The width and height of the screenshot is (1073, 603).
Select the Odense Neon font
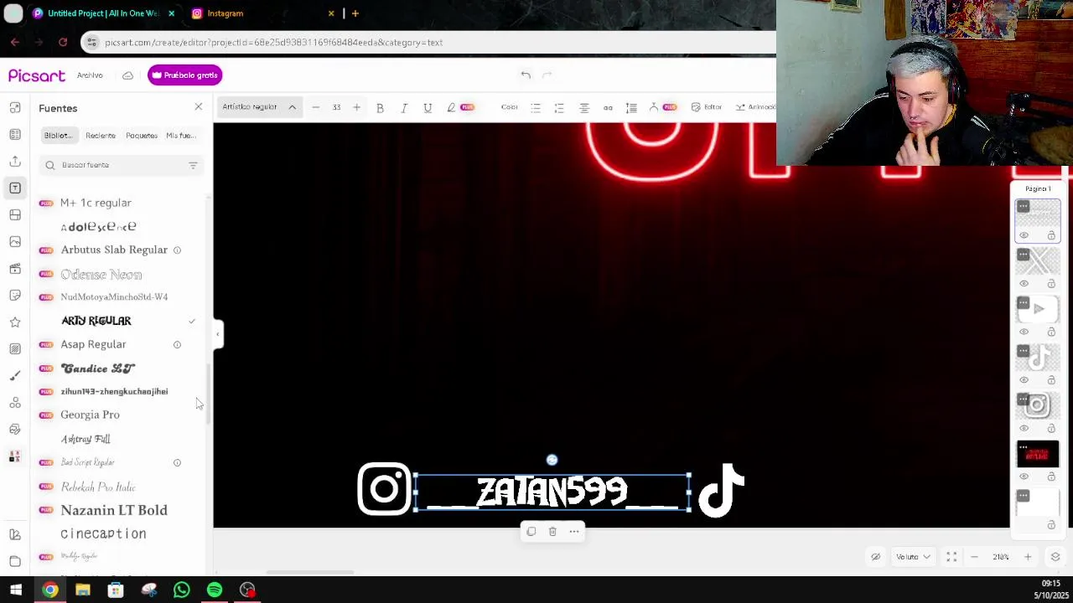(x=101, y=275)
